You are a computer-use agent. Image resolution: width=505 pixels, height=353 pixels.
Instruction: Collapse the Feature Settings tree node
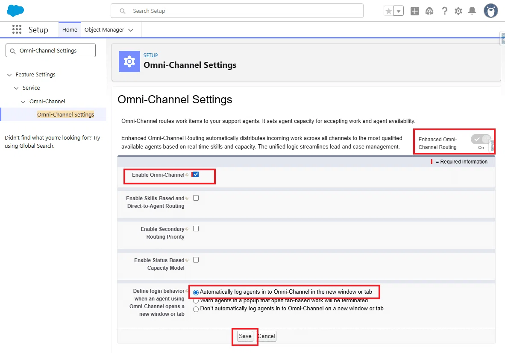(x=9, y=75)
